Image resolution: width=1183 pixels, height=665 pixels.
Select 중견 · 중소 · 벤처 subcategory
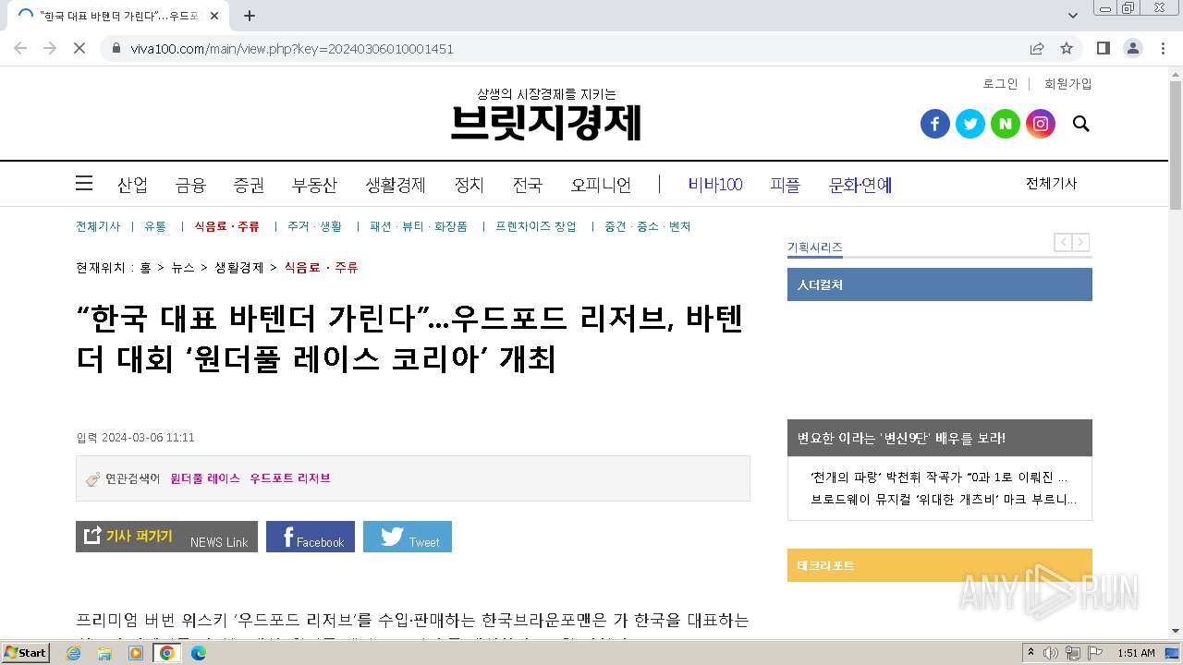pos(648,226)
